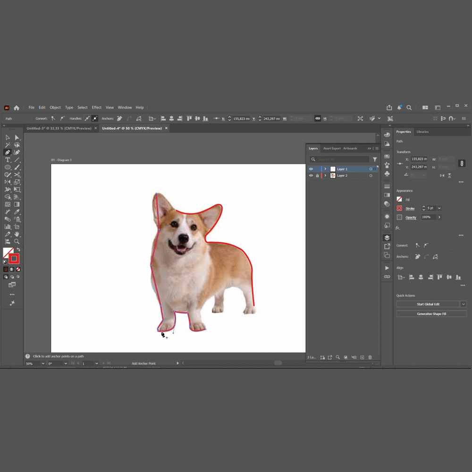Click Generative Shape Fill button
The height and width of the screenshot is (472, 472).
point(431,314)
